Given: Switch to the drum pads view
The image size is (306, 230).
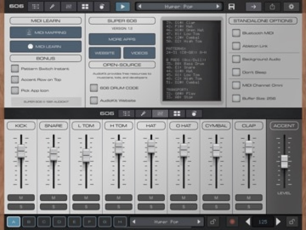Looking at the screenshot, I should click(x=85, y=7).
